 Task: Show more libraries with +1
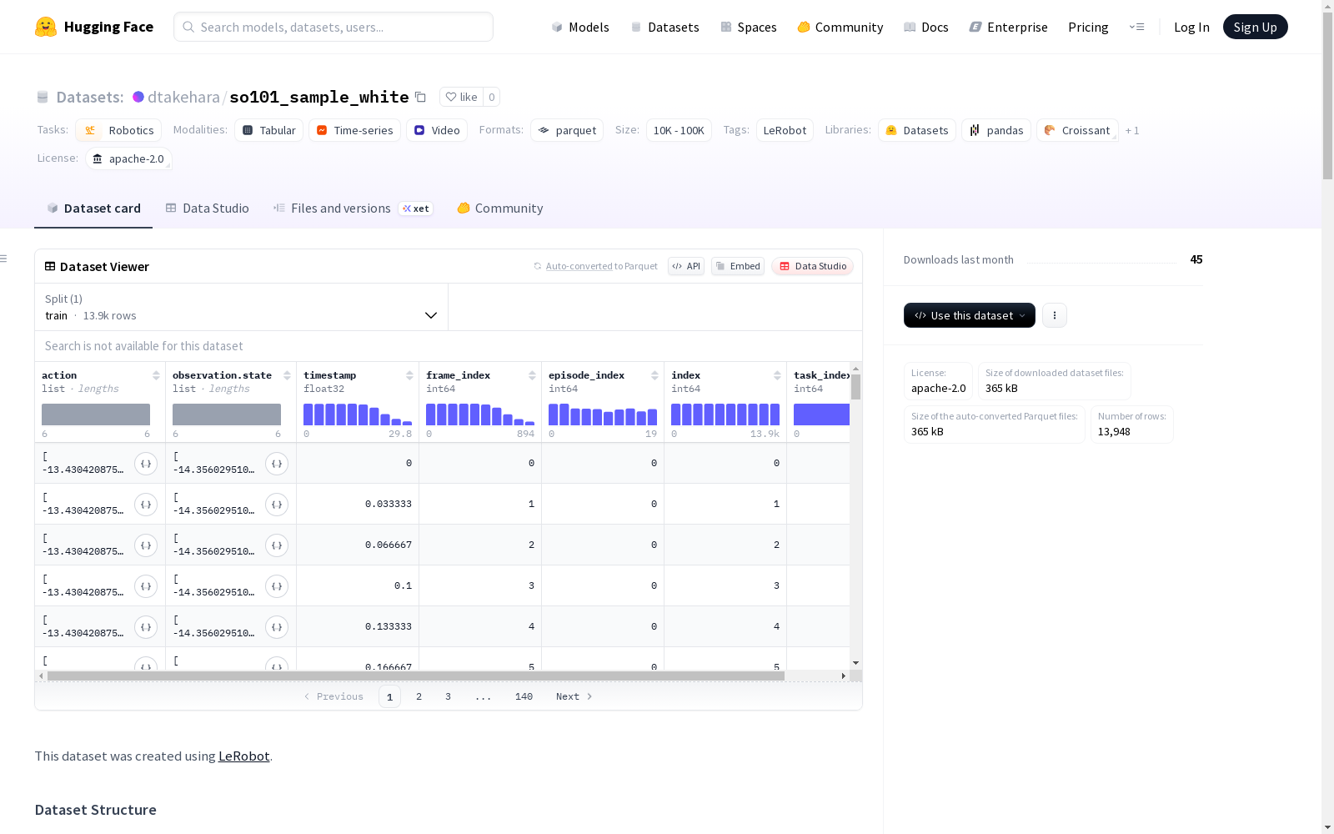pyautogui.click(x=1132, y=130)
